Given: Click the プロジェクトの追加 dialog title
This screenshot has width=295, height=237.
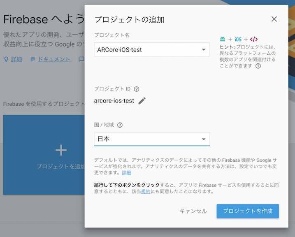Looking at the screenshot, I should 129,20.
